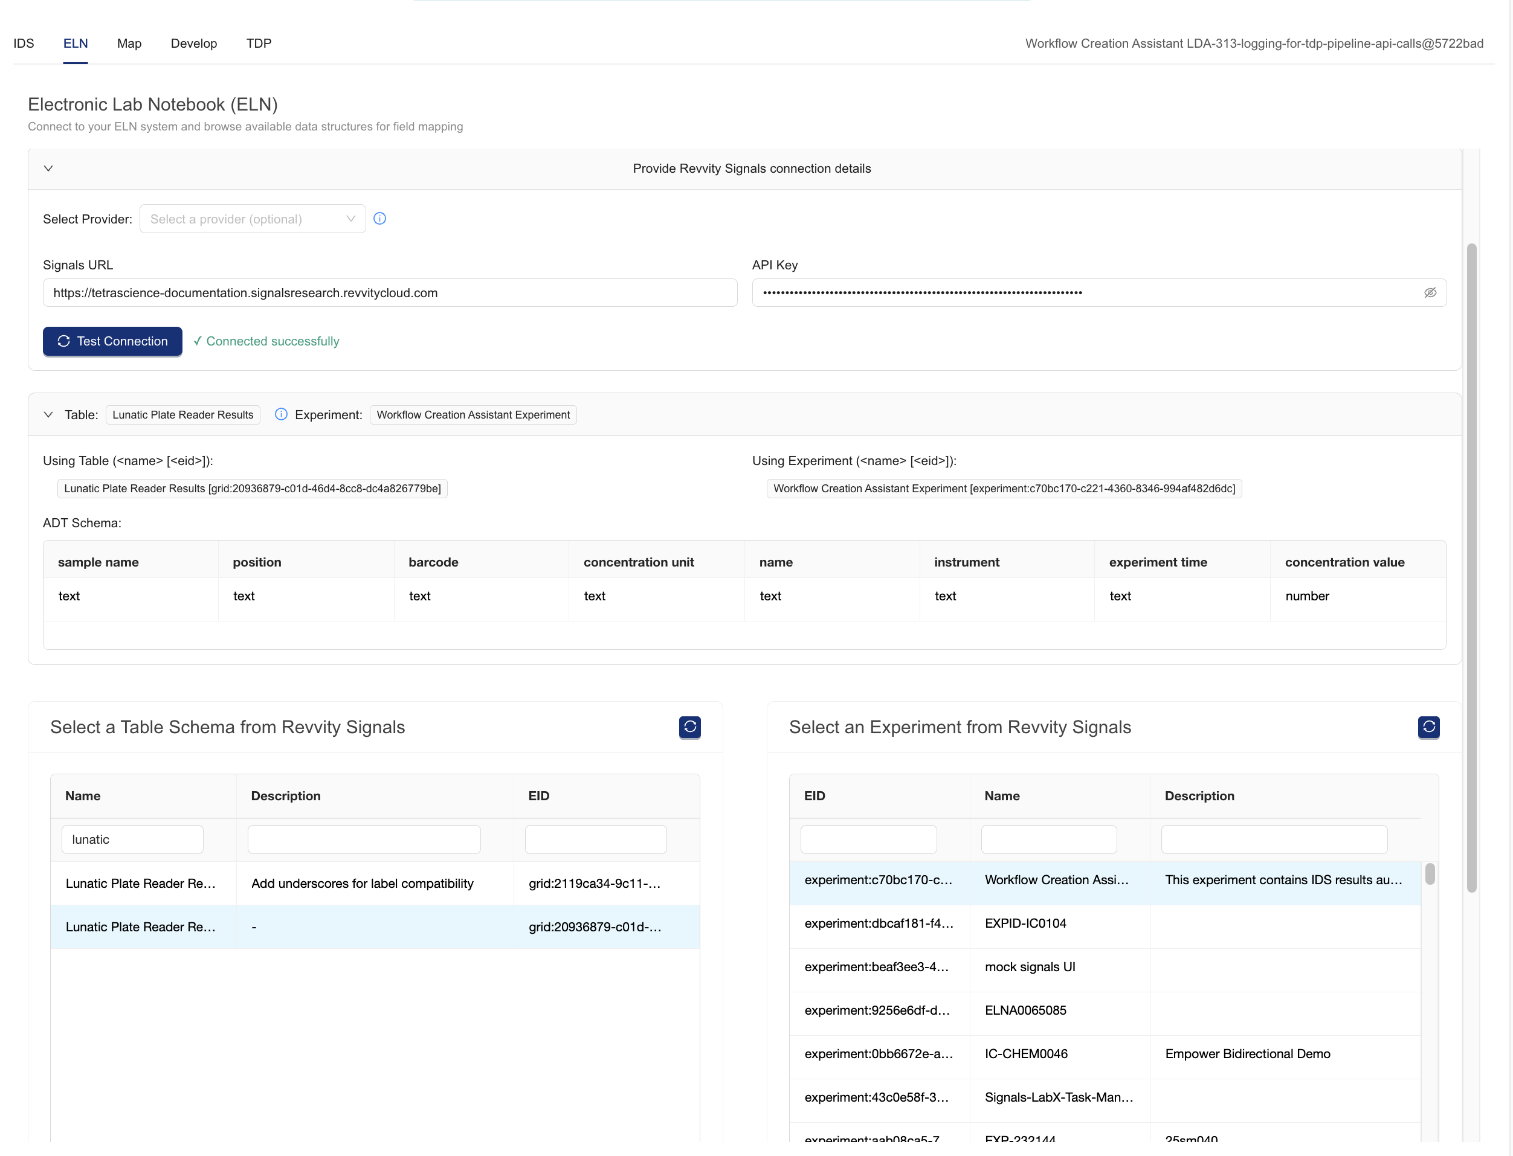This screenshot has width=1513, height=1156.
Task: Collapse the Table and Experiment panel
Action: click(x=48, y=414)
